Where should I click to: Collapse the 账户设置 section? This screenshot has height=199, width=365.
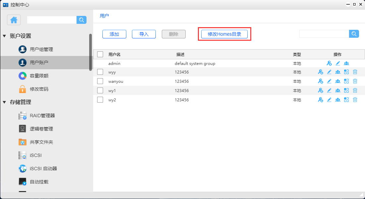4,36
